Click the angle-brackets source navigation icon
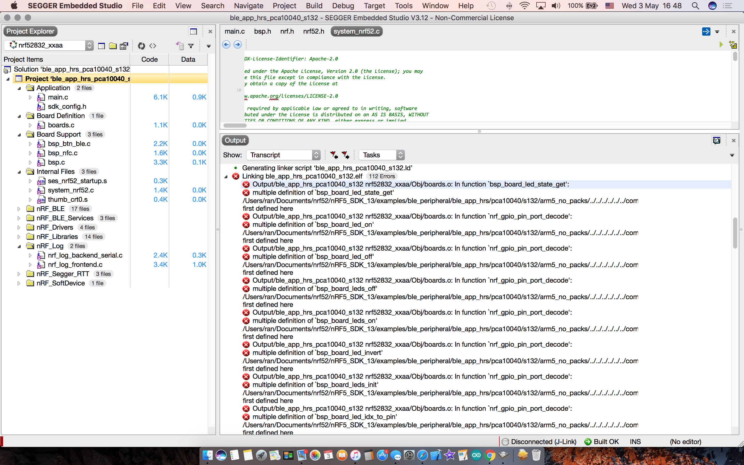The width and height of the screenshot is (744, 465). [152, 46]
